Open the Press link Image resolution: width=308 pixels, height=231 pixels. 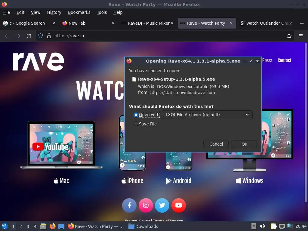point(267,60)
